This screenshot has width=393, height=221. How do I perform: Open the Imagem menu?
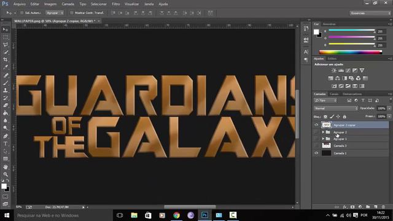click(50, 4)
